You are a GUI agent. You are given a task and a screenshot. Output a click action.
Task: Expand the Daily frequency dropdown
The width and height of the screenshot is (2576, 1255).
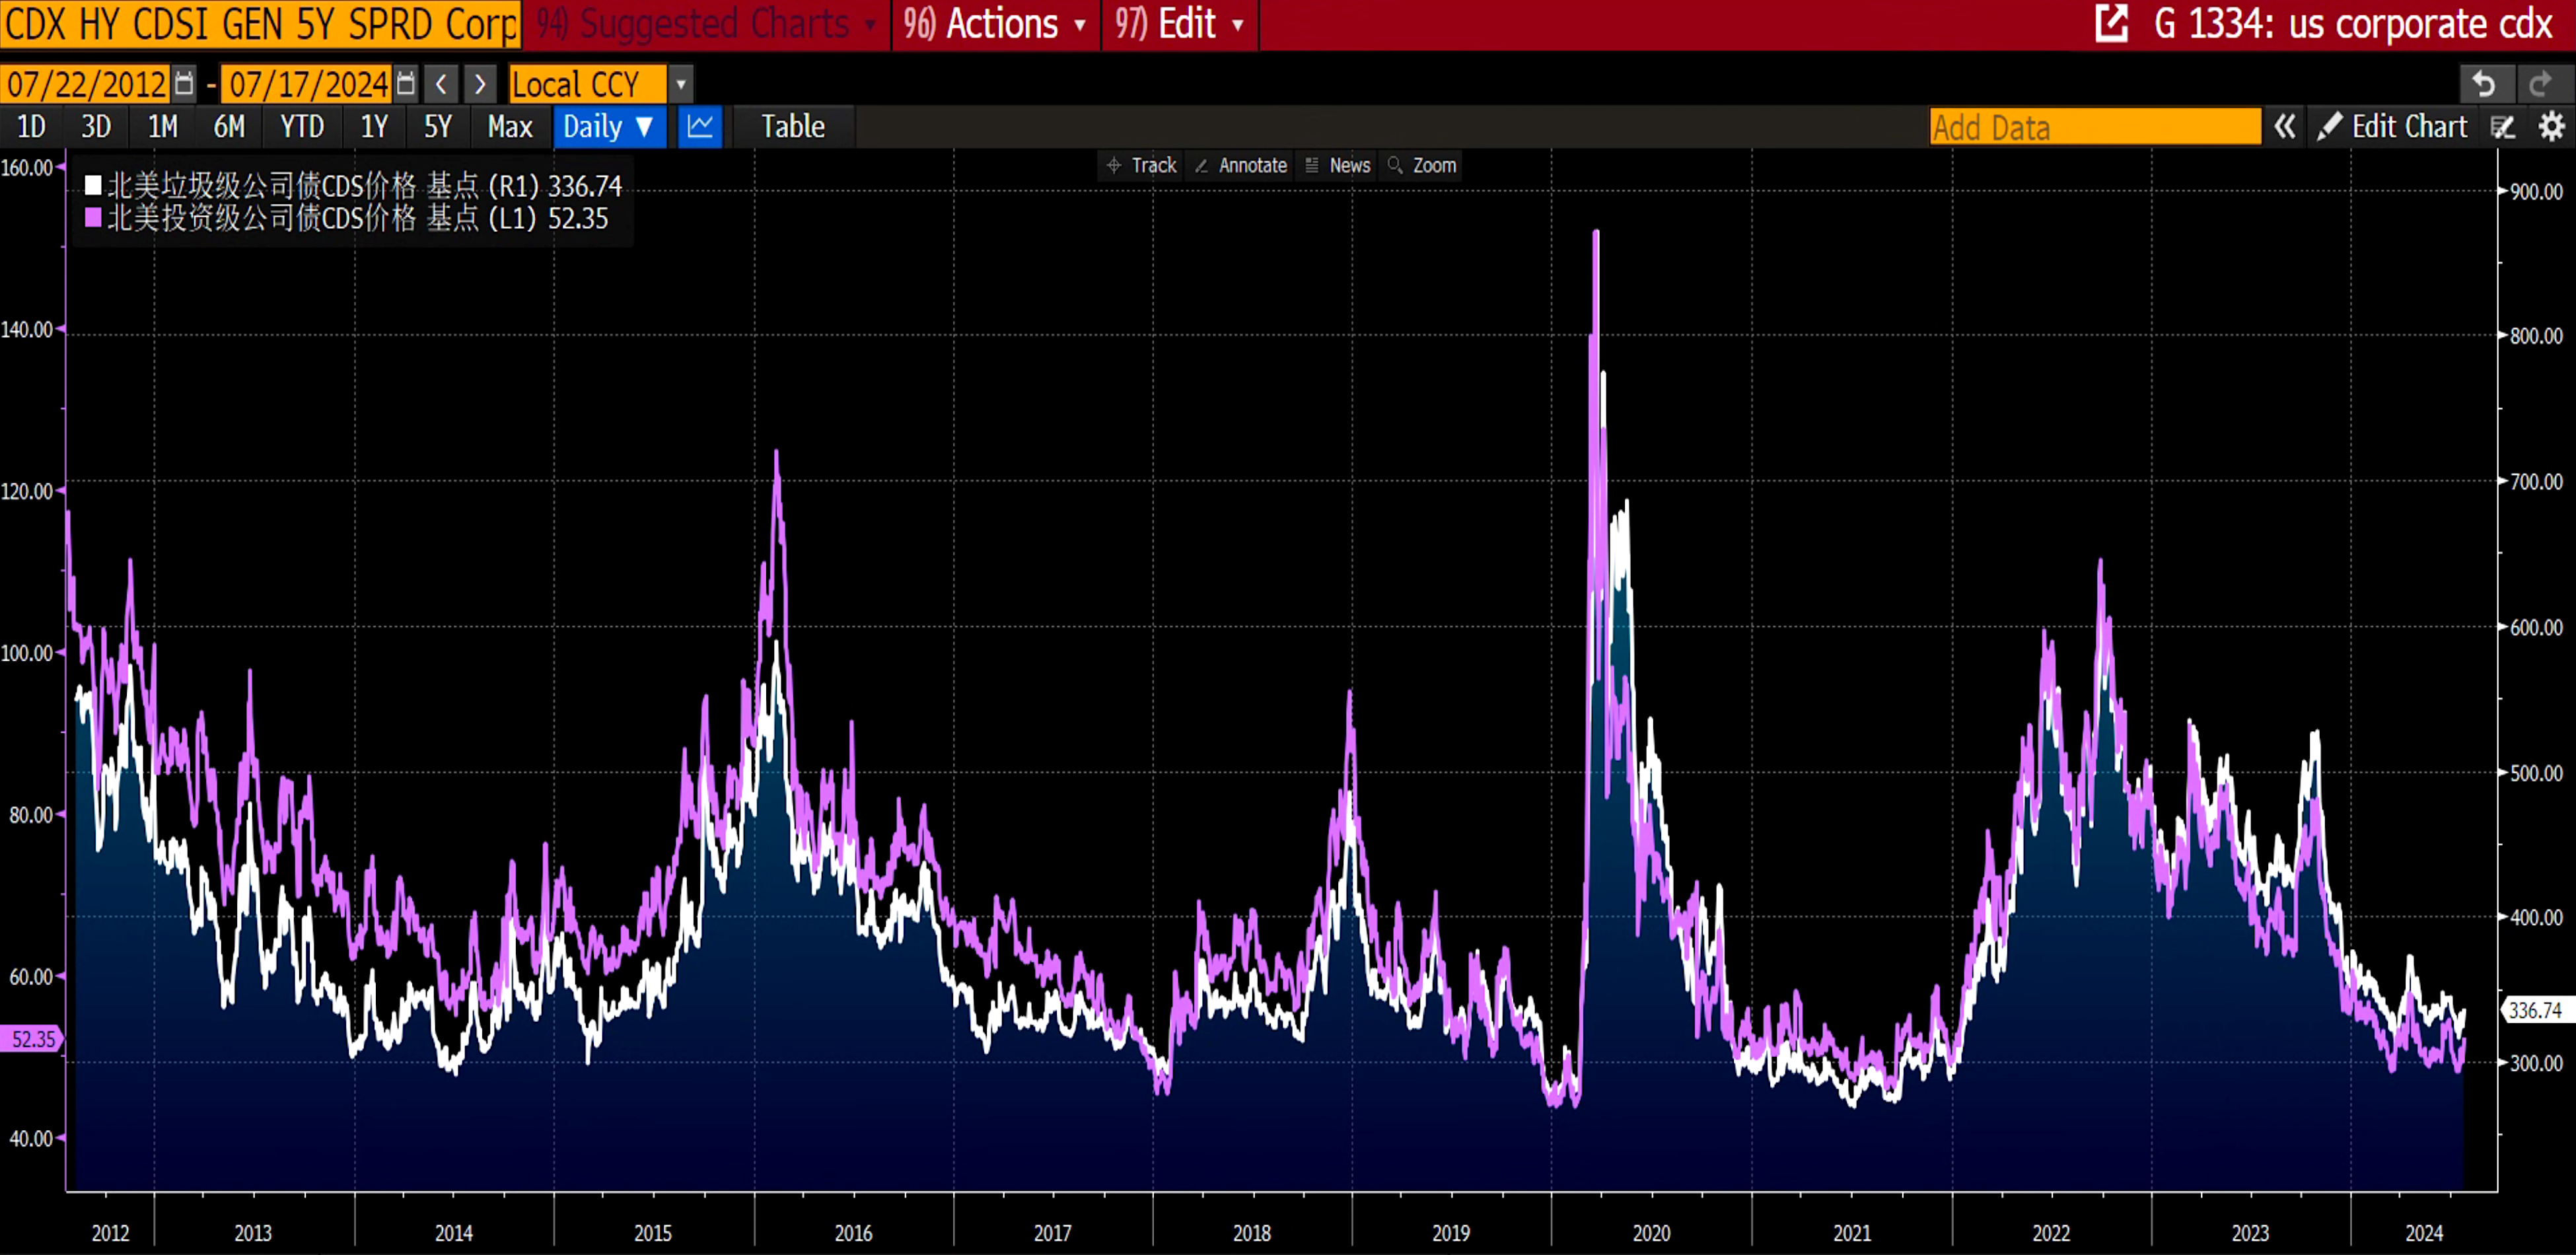(609, 127)
